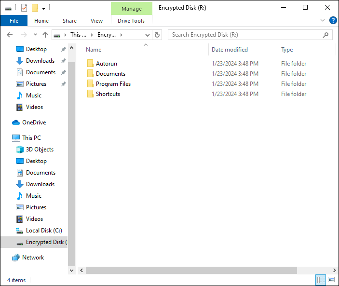Click the drive icon in address bar
This screenshot has width=339, height=286.
[x=57, y=35]
